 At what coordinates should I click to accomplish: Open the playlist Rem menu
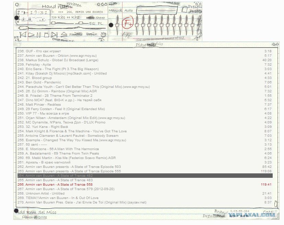pos(32,212)
